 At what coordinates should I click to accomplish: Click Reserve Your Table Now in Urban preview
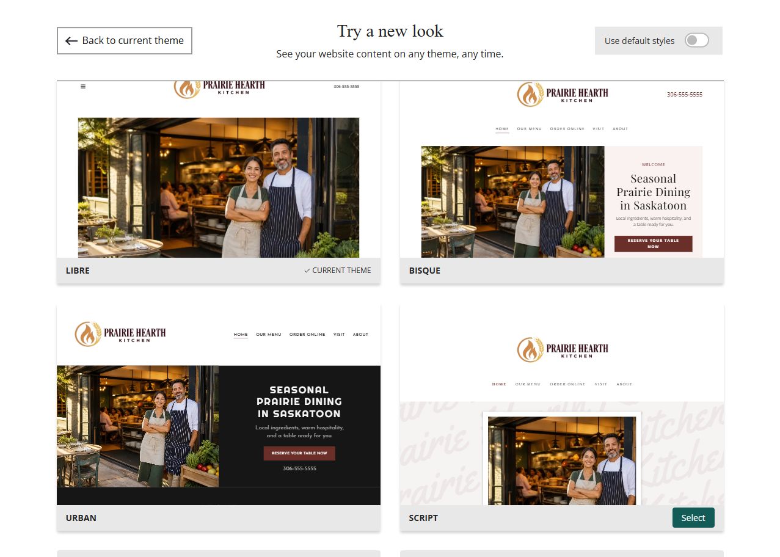pos(299,453)
